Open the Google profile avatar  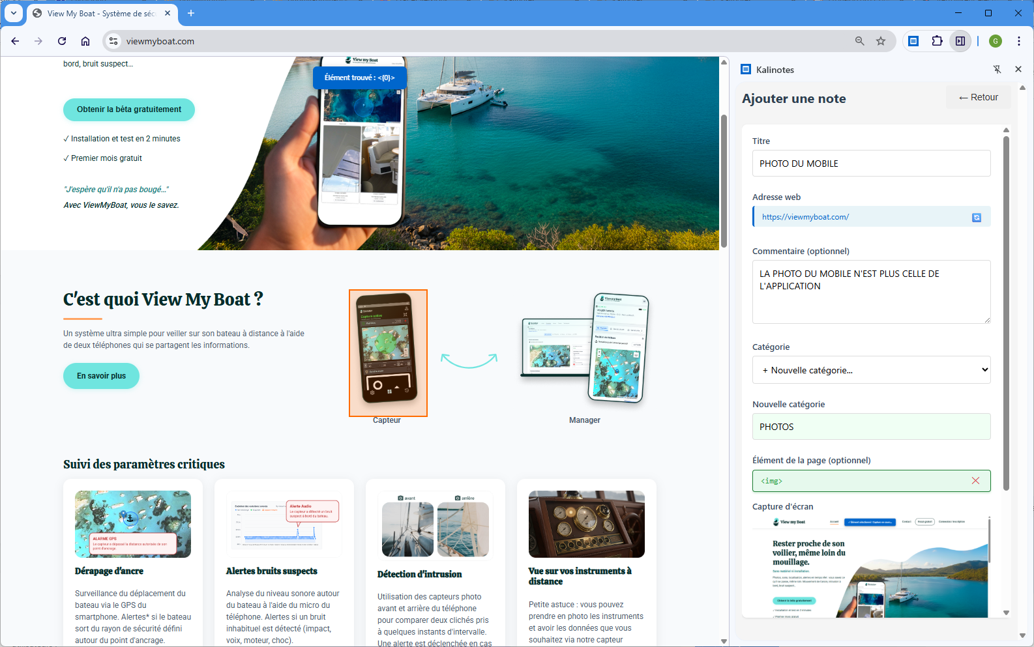pos(996,41)
